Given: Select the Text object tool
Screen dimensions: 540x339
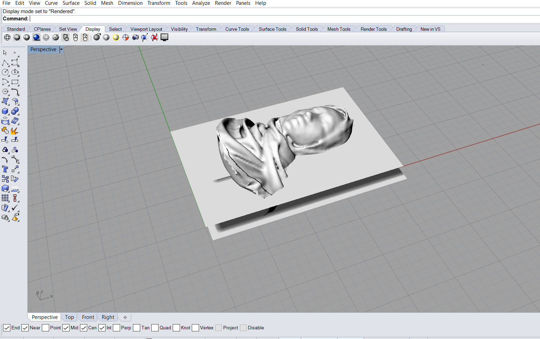Looking at the screenshot, I should click(x=5, y=169).
